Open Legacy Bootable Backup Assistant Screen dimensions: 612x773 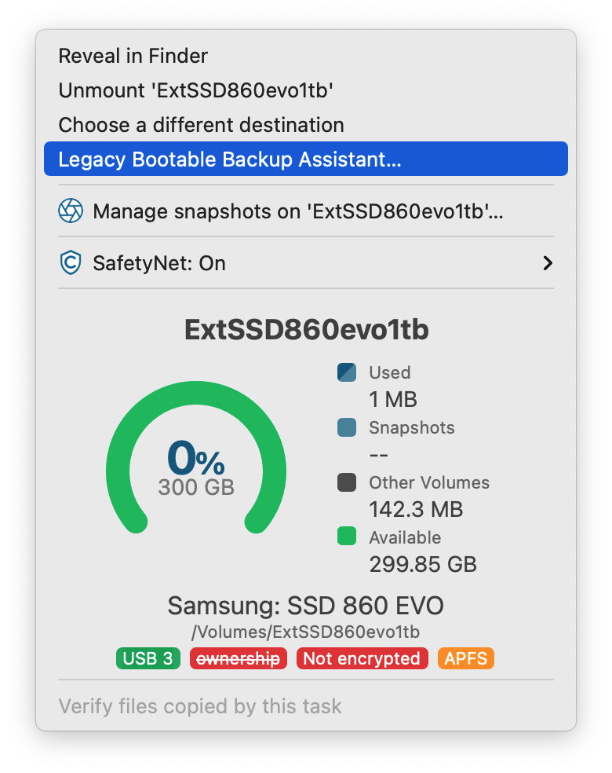pos(306,159)
